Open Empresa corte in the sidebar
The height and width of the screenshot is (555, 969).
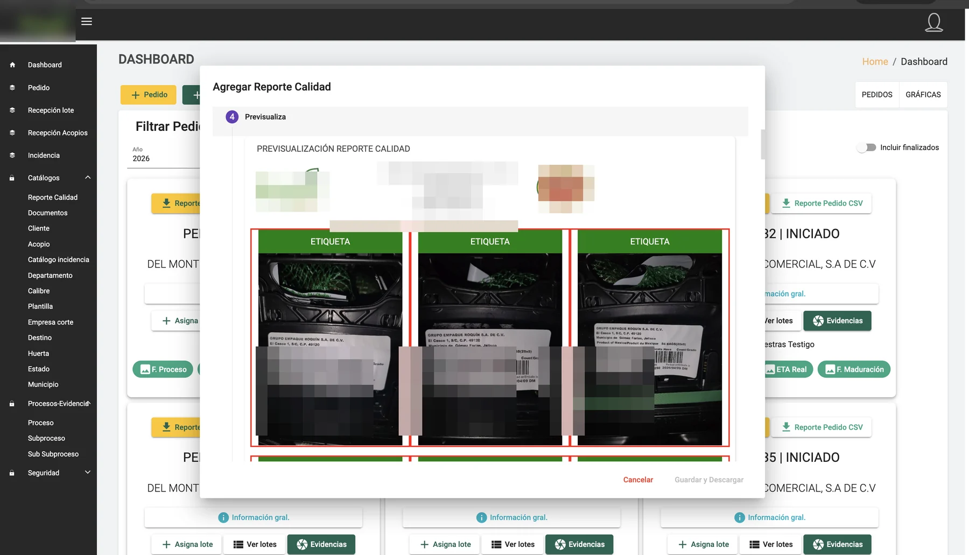click(51, 322)
